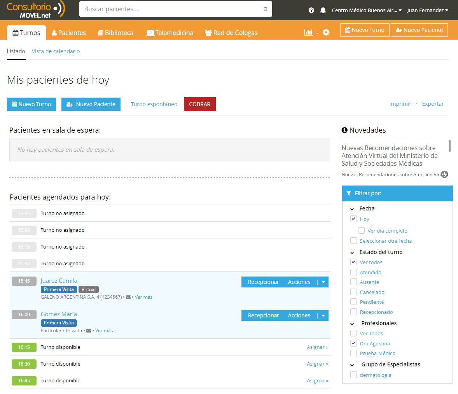Collapse the Estado del turno section
This screenshot has height=394, width=458.
coord(352,252)
